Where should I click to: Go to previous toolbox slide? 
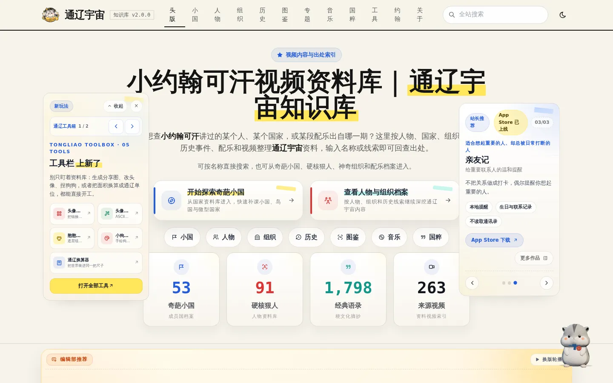pyautogui.click(x=116, y=126)
